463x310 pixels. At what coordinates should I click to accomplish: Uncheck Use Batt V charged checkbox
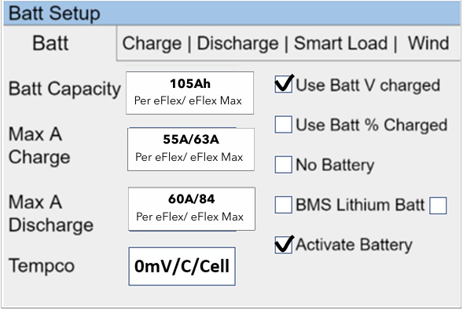(284, 84)
